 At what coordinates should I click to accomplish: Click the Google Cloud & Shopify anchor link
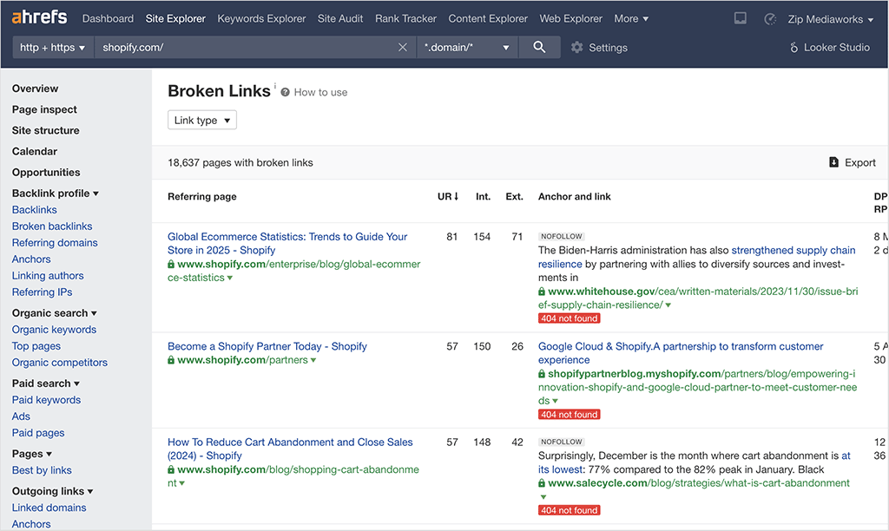(x=681, y=353)
